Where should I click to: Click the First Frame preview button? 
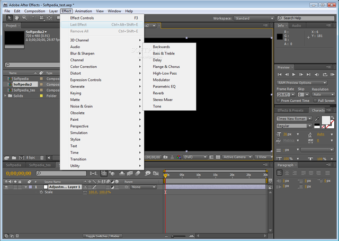coord(280,74)
